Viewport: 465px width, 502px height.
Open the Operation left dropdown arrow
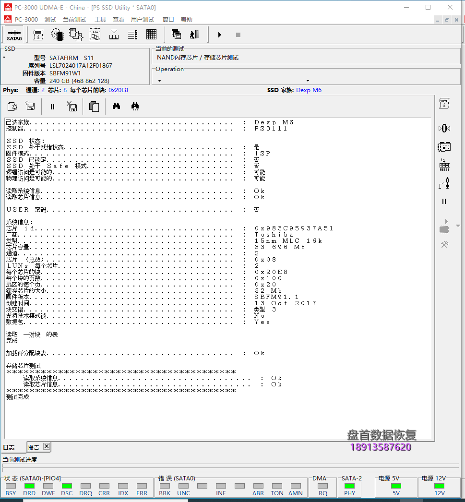pos(159,81)
